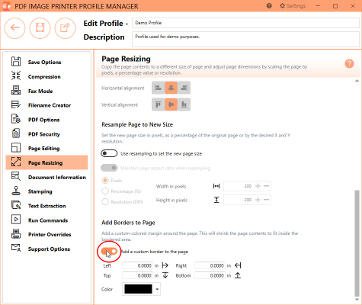Decrease Height in pixels with minus button
362x305 pixels.
coord(266,200)
